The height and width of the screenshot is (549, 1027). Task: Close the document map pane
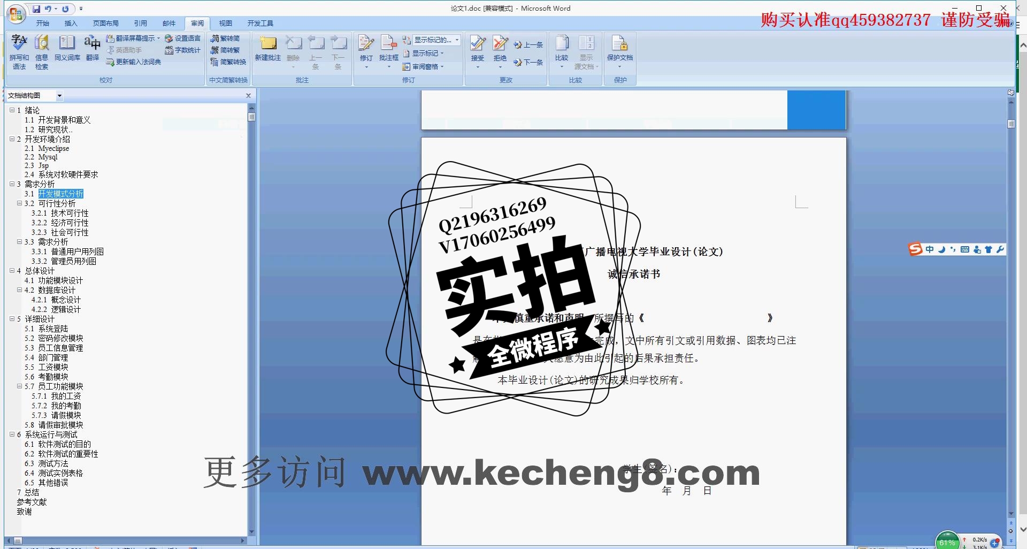pyautogui.click(x=248, y=96)
